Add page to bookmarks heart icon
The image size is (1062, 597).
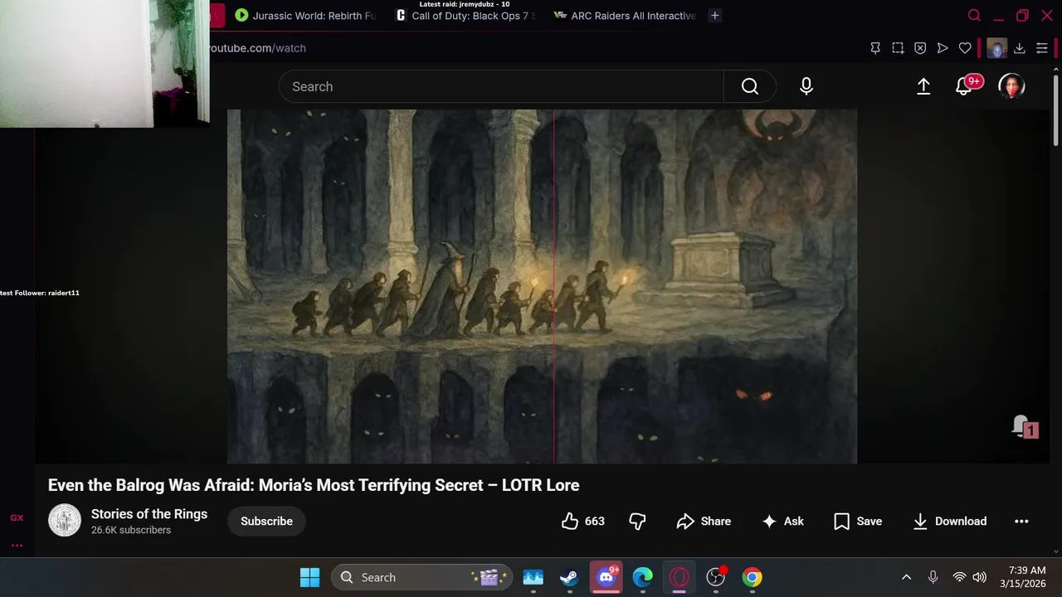[965, 48]
